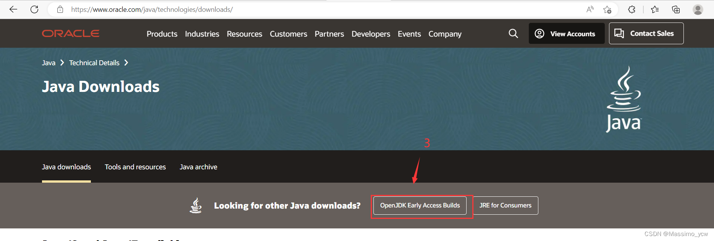Click the large Java logo
The height and width of the screenshot is (241, 714).
(624, 99)
